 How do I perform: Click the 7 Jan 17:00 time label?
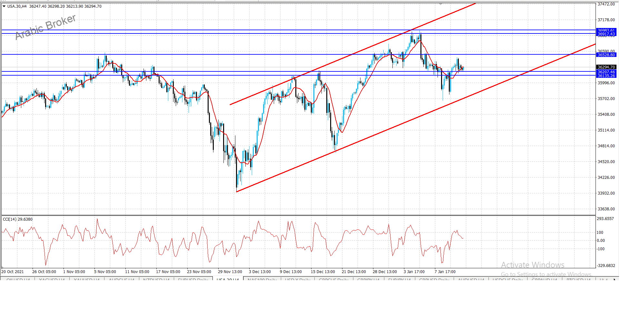(445, 272)
